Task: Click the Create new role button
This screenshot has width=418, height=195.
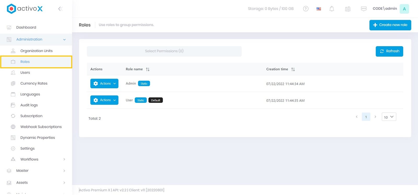Action: (x=390, y=25)
